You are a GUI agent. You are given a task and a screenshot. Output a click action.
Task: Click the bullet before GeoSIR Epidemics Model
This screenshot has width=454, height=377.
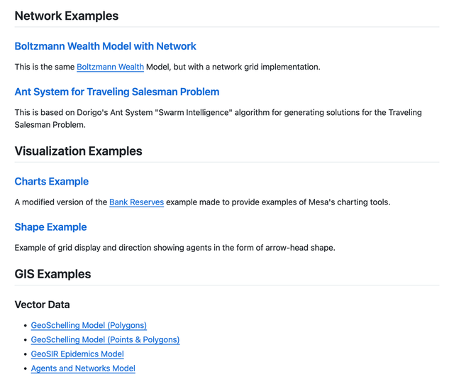tap(25, 354)
